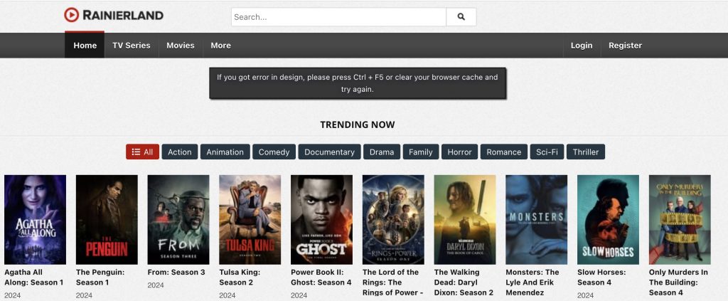The height and width of the screenshot is (301, 728).
Task: Choose the Sci-Fi genre filter
Action: click(x=547, y=152)
